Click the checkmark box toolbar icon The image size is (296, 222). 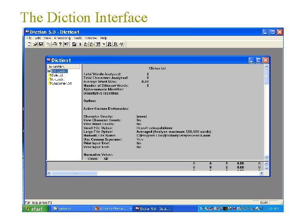(x=98, y=44)
